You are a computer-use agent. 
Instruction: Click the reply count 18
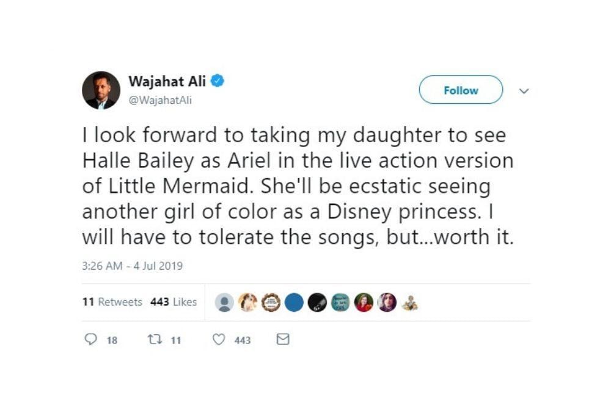(x=111, y=341)
